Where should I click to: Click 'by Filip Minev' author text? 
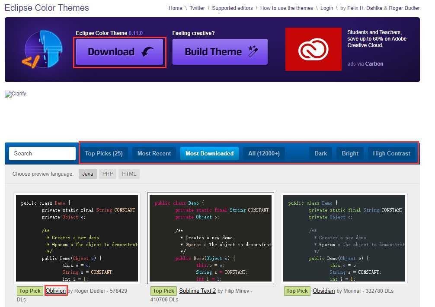(x=233, y=291)
